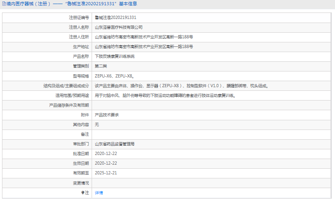Image resolution: width=335 pixels, height=201 pixels.
Task: Click the 变更情况 label
Action: click(x=81, y=183)
